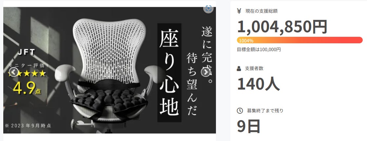
Task: Click the 140人 supporter count
Action: click(259, 84)
